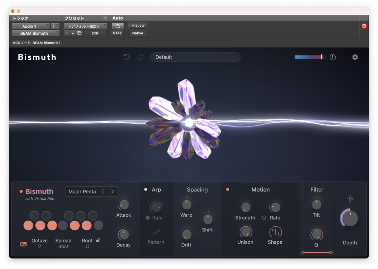
Task: Open the Audio 1 track selector dropdown
Action: point(31,26)
